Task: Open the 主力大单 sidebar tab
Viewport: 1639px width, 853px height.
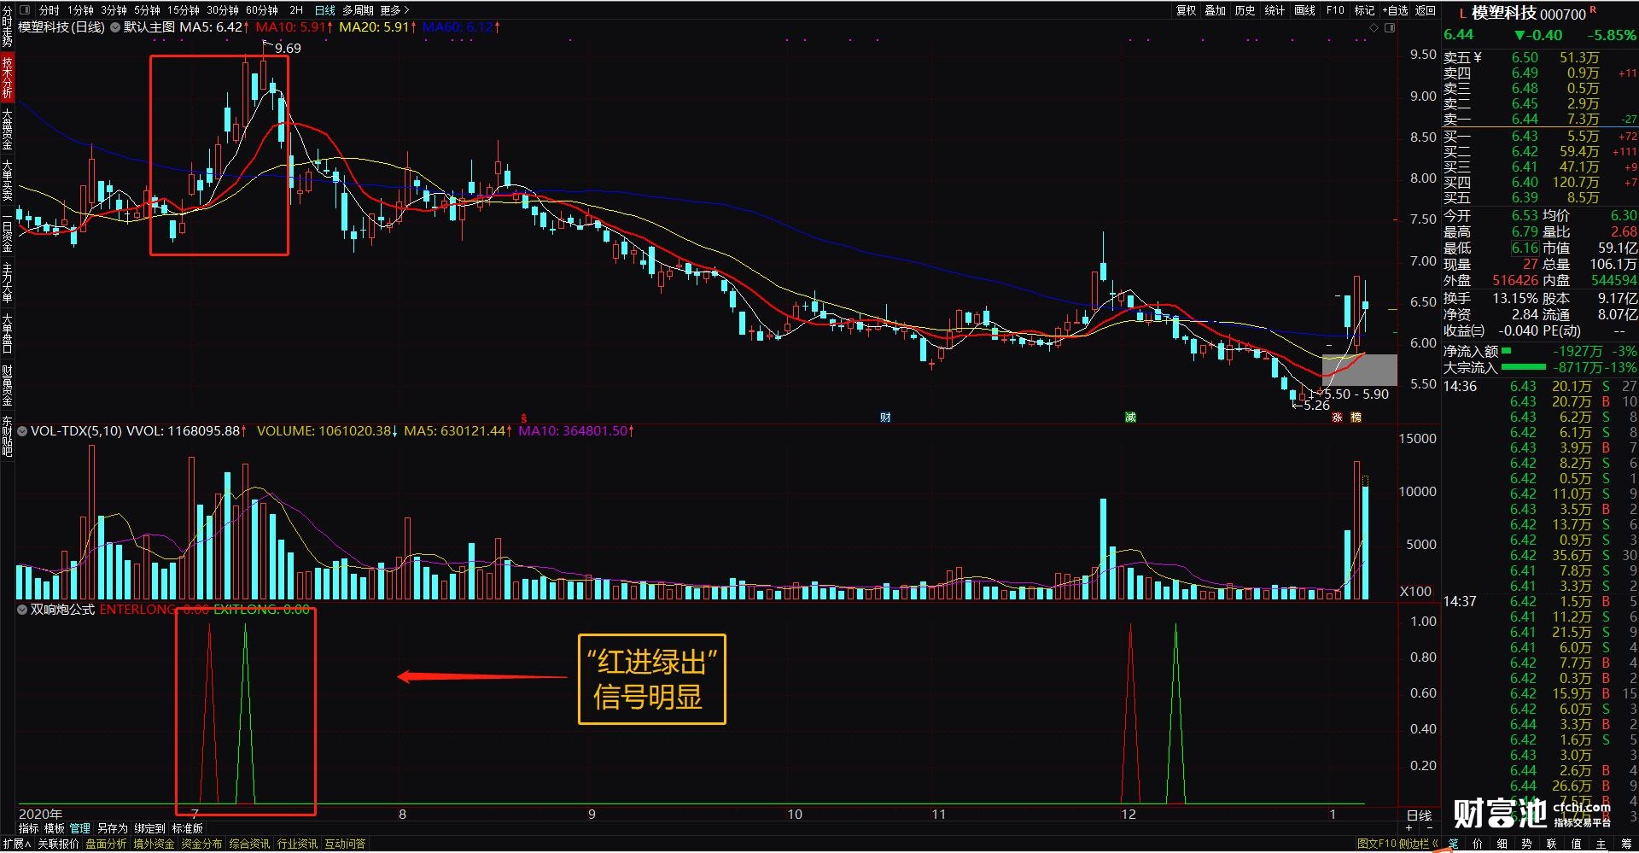Action: click(x=7, y=283)
